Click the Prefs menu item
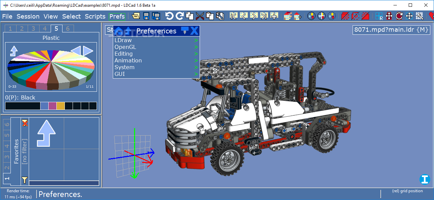This screenshot has height=200, width=434. pos(117,16)
